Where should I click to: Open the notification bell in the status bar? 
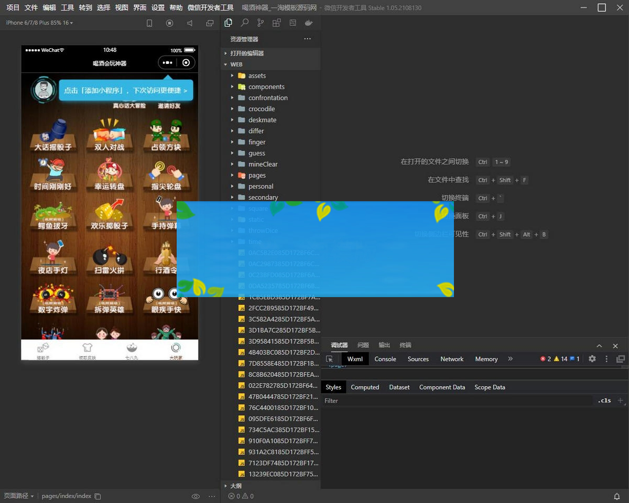[617, 496]
